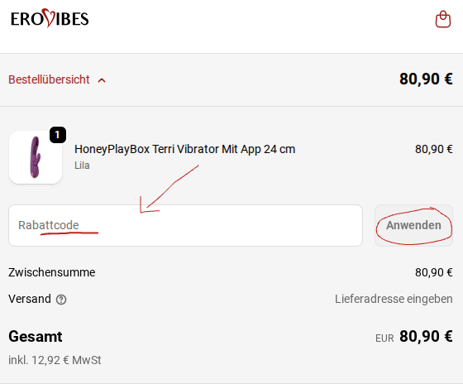Screen dimensions: 463x384
Task: Open the shopping bag cart icon
Action: 443,19
